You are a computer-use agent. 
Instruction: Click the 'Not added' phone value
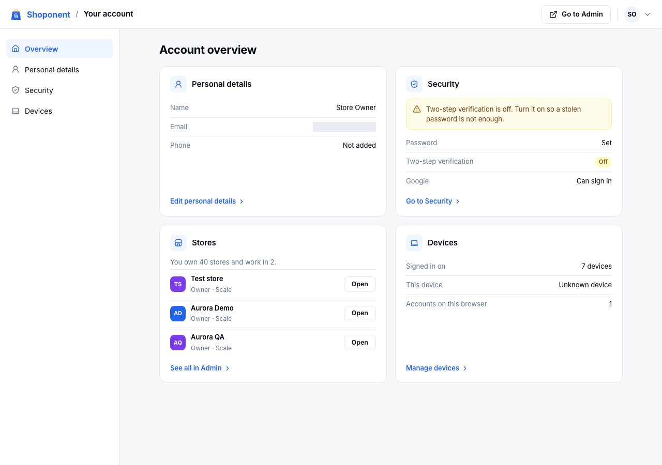359,145
